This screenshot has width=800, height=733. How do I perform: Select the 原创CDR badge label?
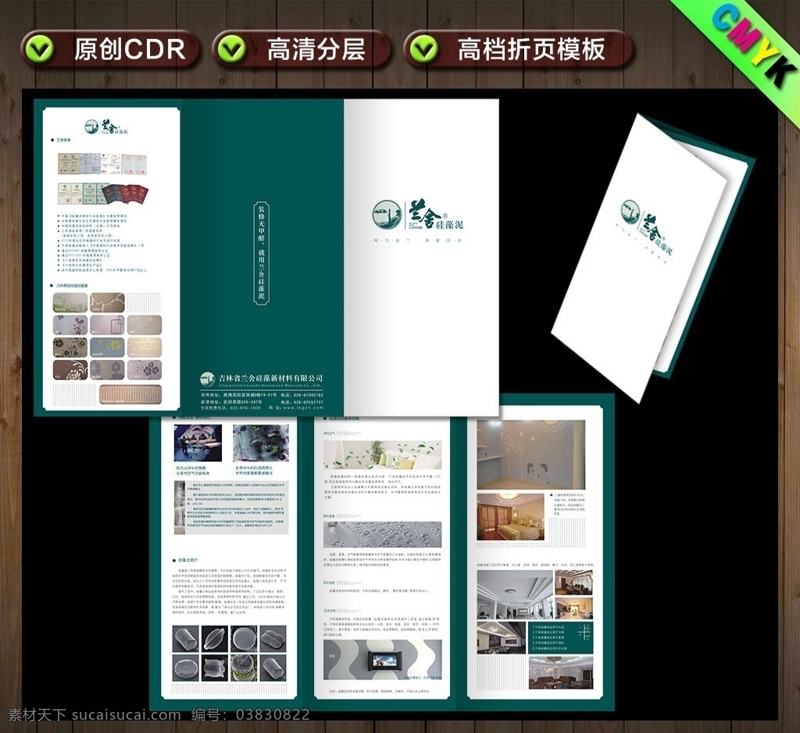(x=130, y=49)
